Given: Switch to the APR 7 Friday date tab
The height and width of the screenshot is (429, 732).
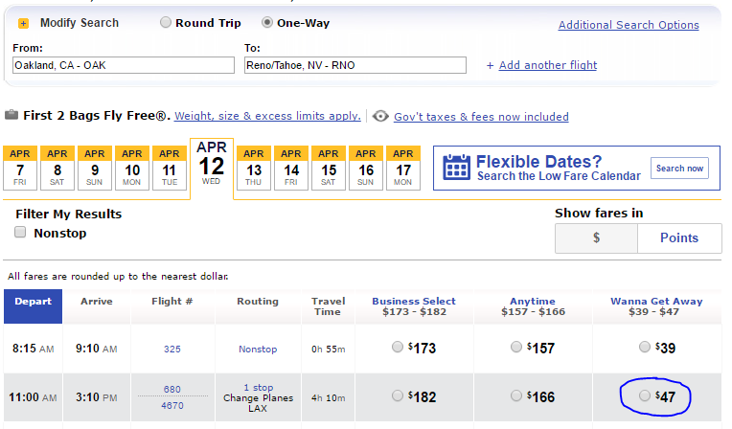Looking at the screenshot, I should click(x=21, y=167).
